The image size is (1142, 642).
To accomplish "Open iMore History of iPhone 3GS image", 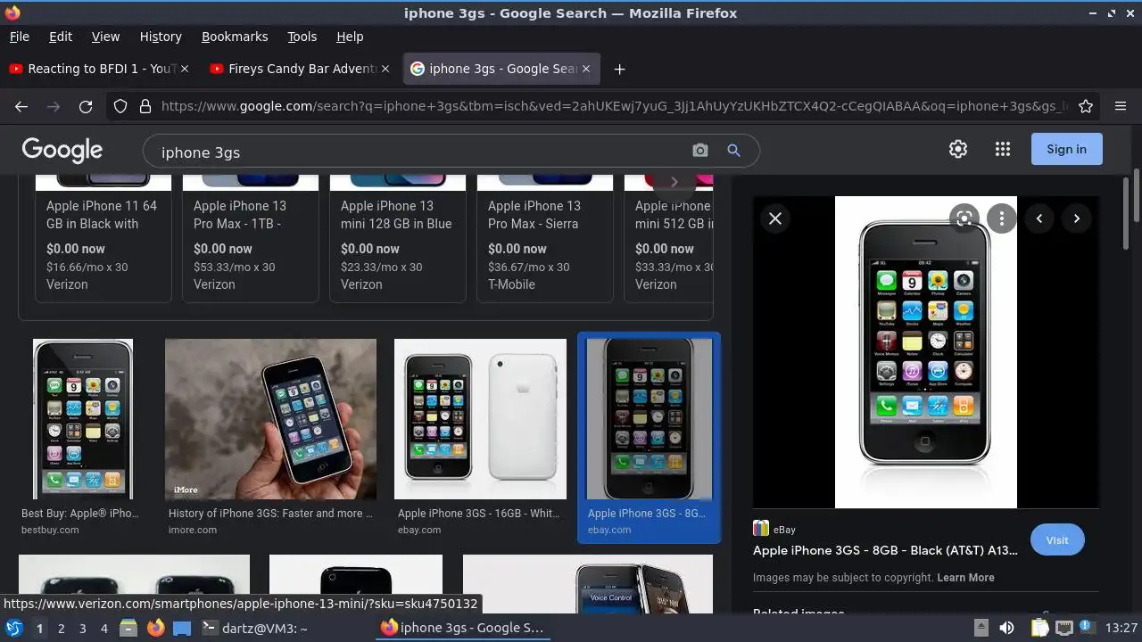I will [x=270, y=419].
